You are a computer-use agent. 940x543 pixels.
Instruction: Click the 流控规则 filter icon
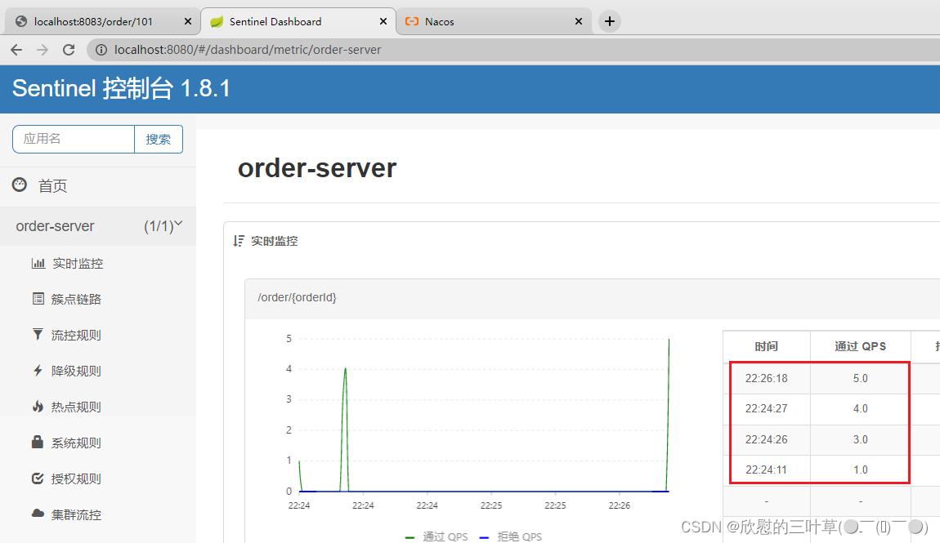38,335
